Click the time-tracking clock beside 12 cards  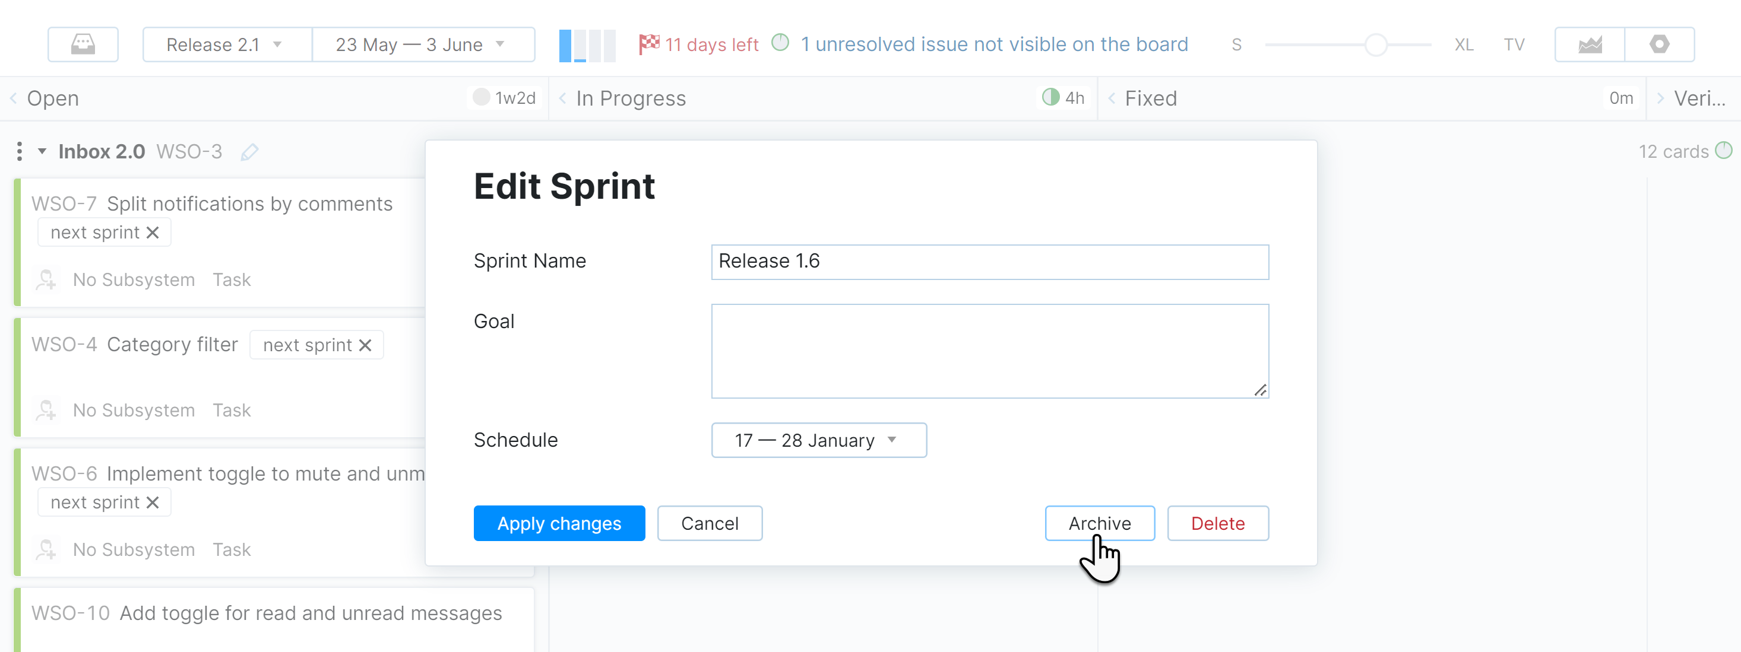coord(1727,151)
